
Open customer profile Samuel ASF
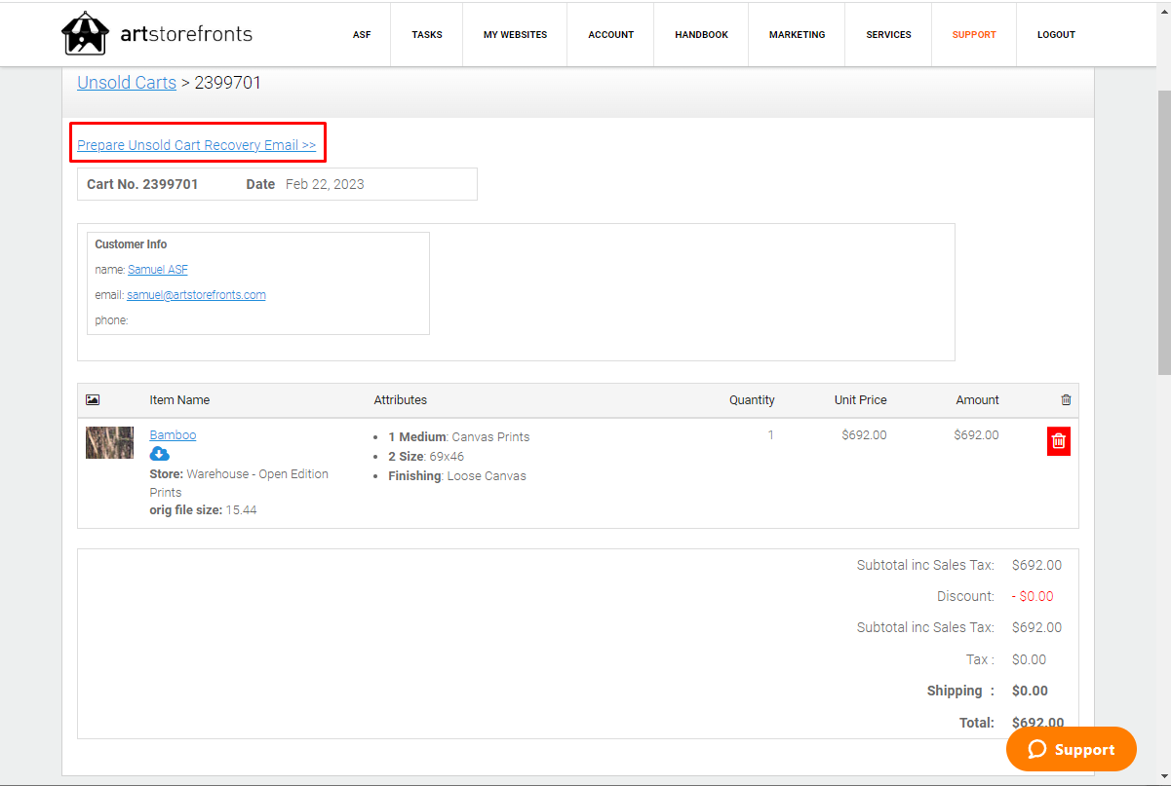pos(158,269)
